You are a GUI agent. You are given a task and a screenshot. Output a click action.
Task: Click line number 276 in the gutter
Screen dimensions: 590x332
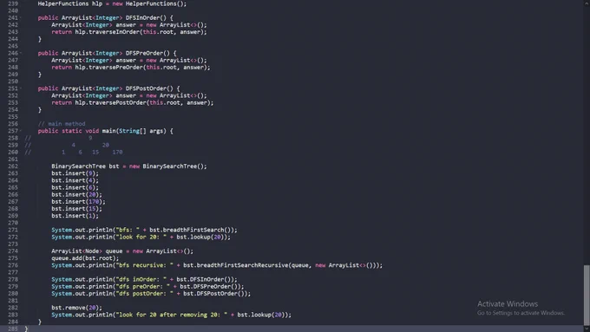[x=13, y=265]
